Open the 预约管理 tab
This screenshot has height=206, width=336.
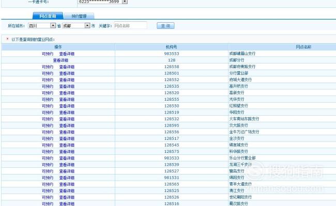79,16
